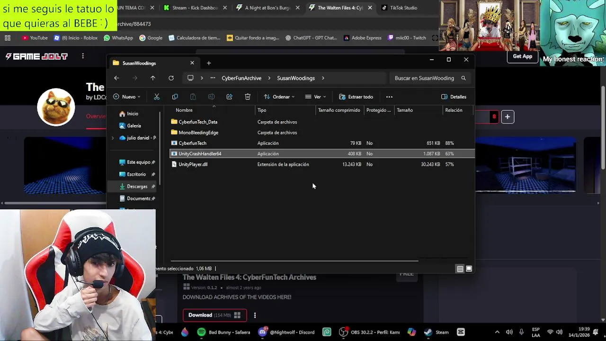
Task: Select Este equipo in the navigation pane
Action: coord(134,162)
